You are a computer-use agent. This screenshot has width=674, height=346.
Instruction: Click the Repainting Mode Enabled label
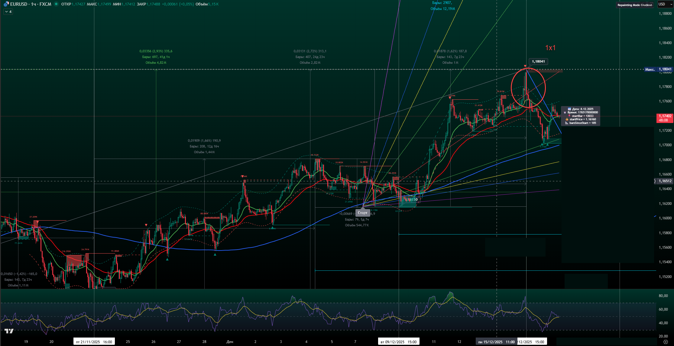click(634, 5)
